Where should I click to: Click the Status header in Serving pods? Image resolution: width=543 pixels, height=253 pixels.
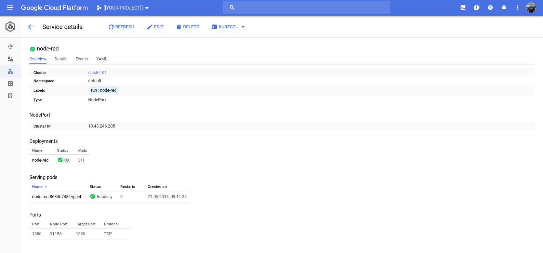click(x=95, y=187)
